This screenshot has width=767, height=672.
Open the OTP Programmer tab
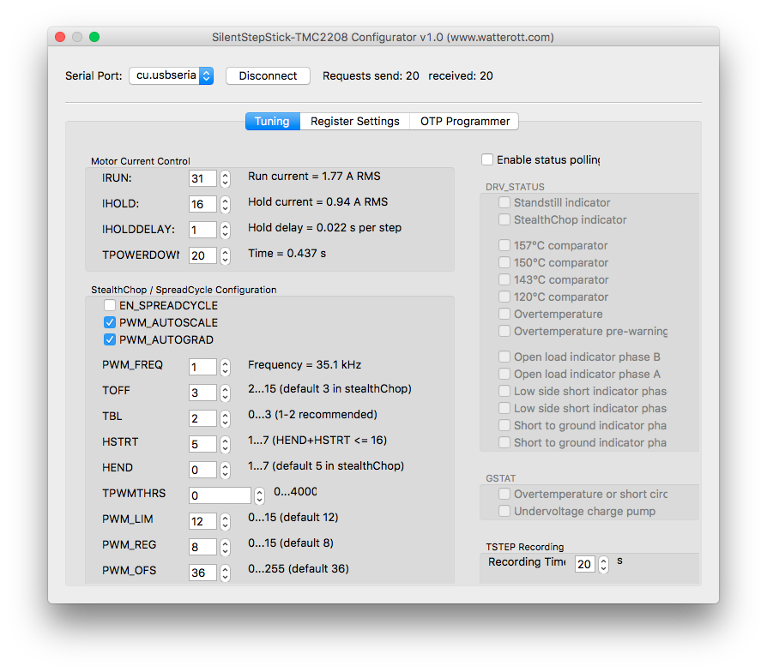tap(464, 121)
